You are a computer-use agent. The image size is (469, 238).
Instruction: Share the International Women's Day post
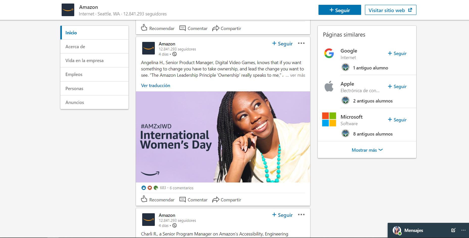coord(227,200)
